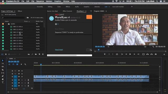This screenshot has width=168, height=94.
Task: Toggle V1 track output eye
Action: click(22, 77)
